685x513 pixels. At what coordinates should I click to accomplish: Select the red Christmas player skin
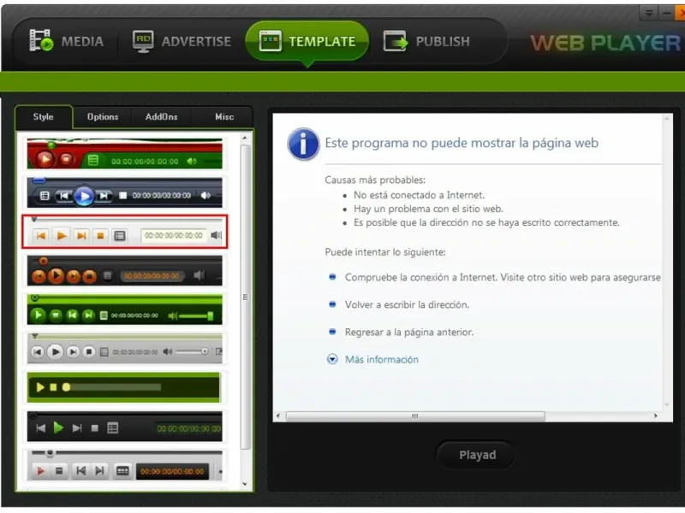point(124,154)
